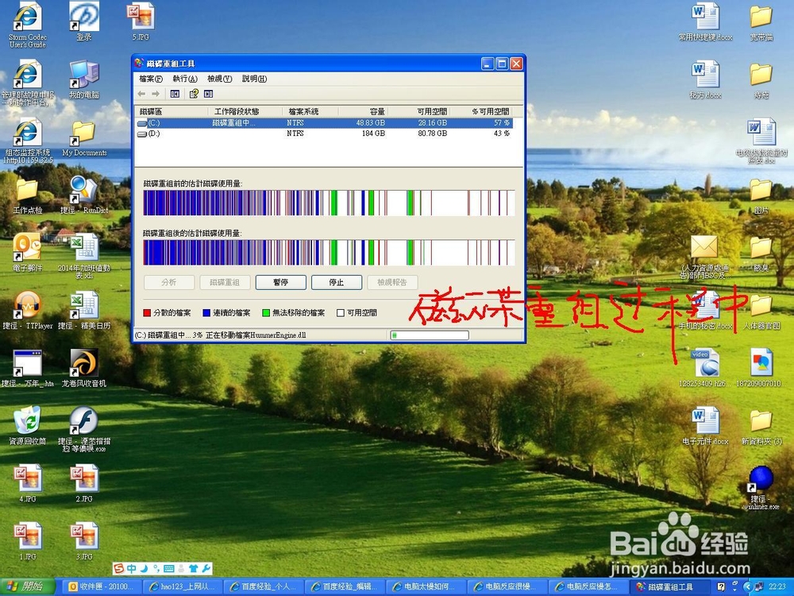
Task: Click the 容量 column header
Action: click(x=363, y=111)
